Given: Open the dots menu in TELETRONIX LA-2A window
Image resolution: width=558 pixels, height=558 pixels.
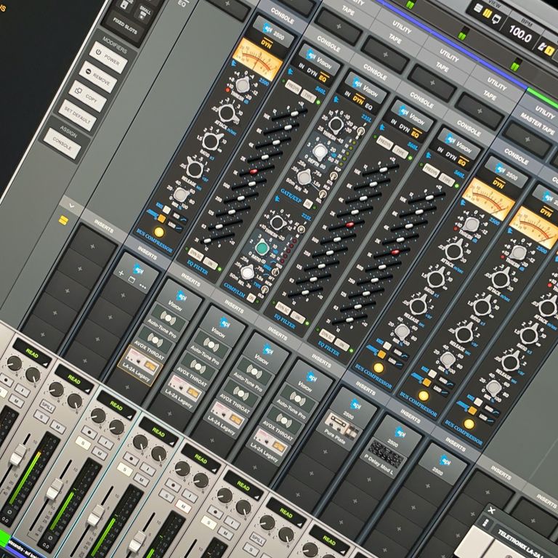Looking at the screenshot, I should click(x=485, y=523).
